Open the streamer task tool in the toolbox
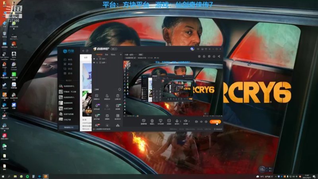This screenshot has width=318, height=179. (118, 97)
